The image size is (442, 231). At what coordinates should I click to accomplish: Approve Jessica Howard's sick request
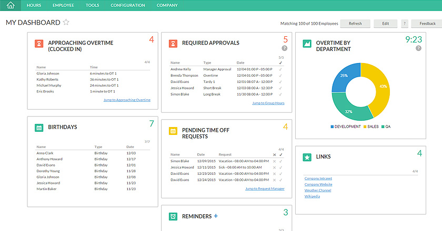[280, 167]
